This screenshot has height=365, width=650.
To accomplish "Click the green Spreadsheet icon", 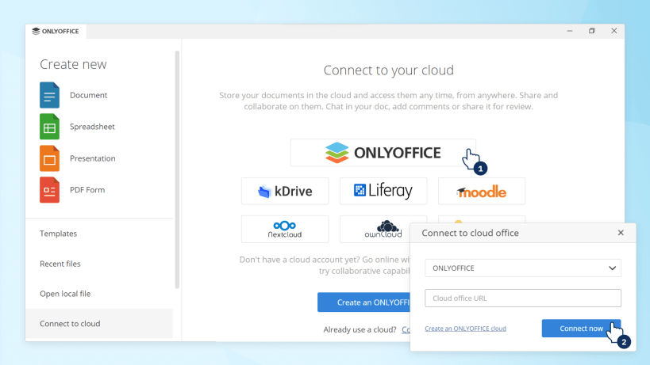I will point(49,127).
